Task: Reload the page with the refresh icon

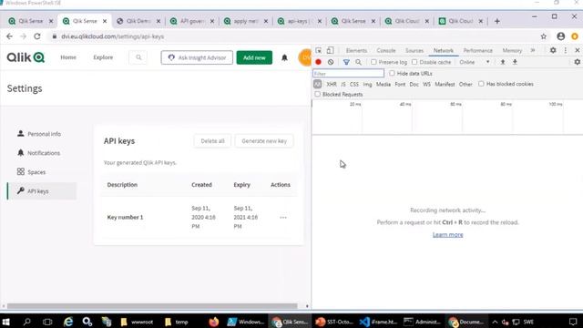Action: tap(37, 36)
